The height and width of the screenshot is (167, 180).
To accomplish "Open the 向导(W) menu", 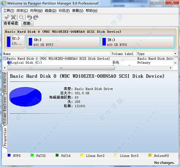I will (x=36, y=11).
